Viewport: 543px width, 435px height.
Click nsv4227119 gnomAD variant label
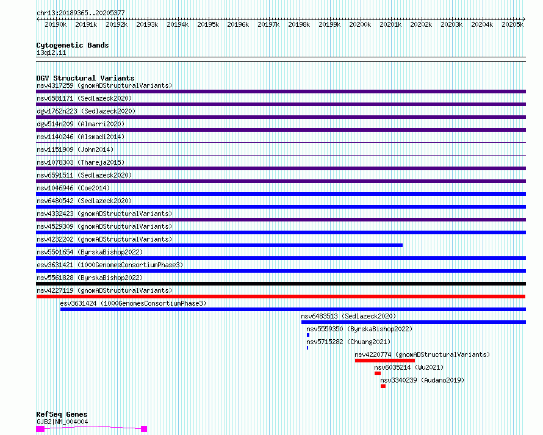pos(104,290)
